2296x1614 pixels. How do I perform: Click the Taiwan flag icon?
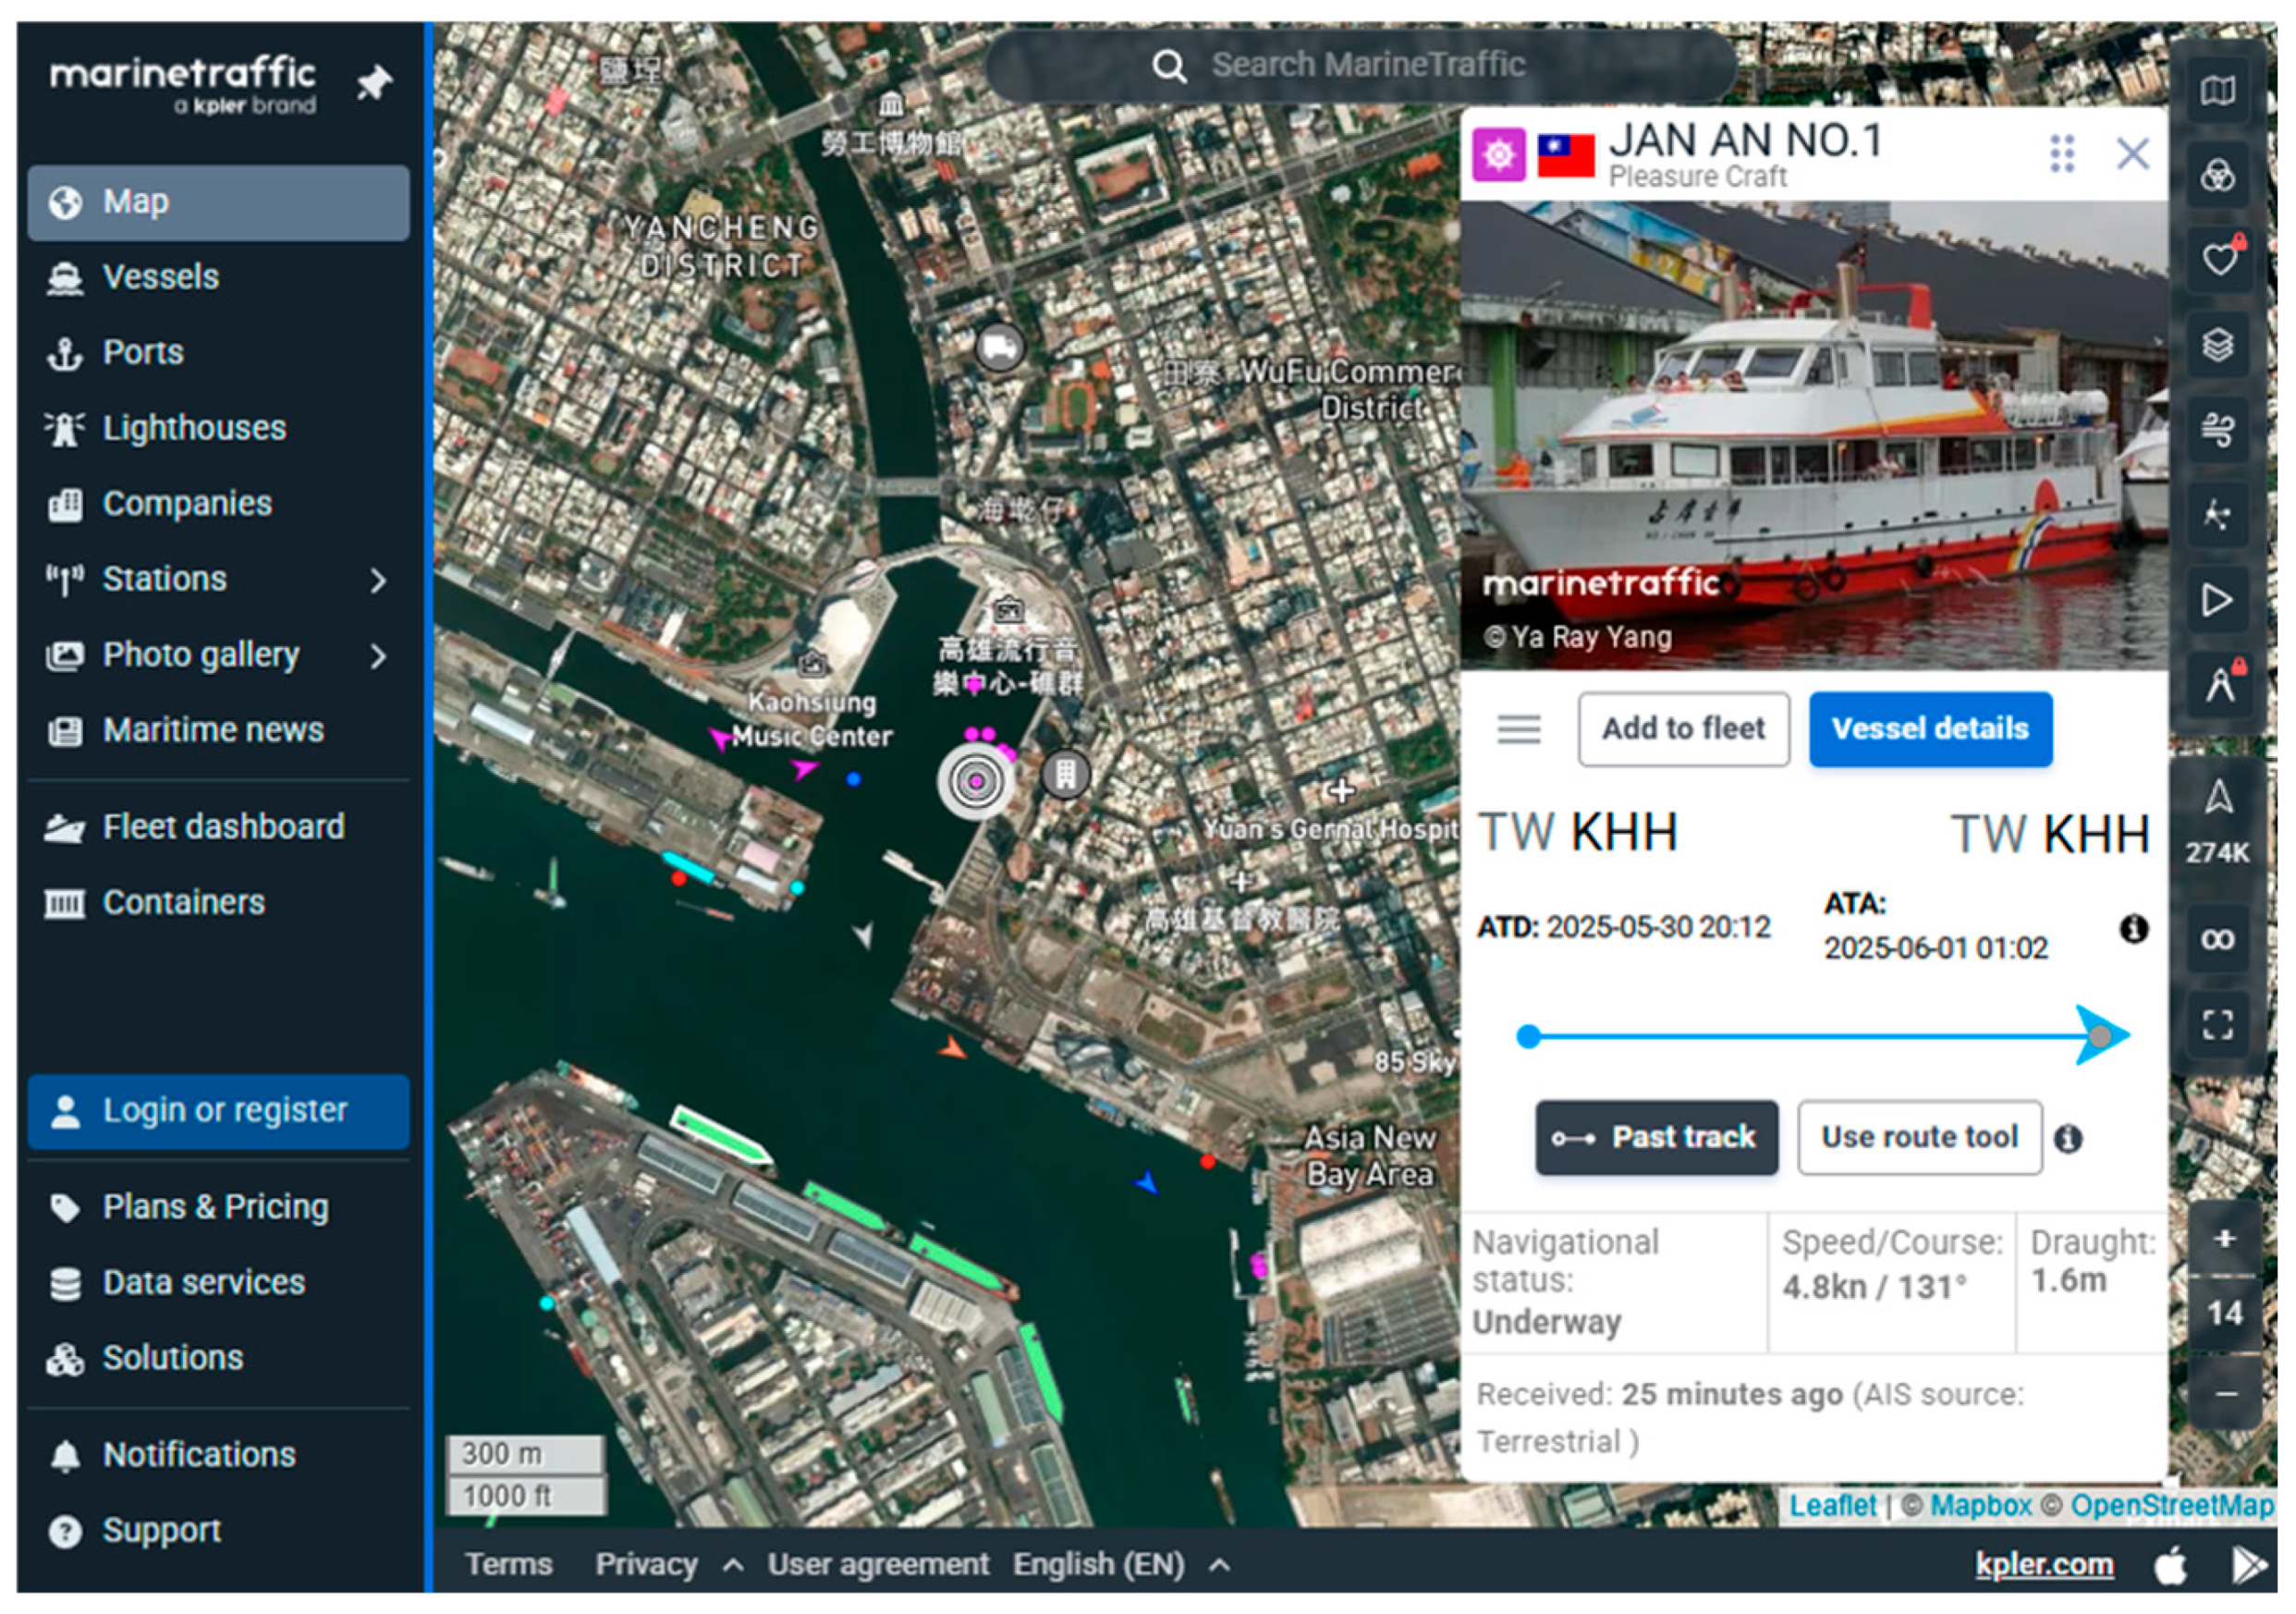click(x=1566, y=155)
